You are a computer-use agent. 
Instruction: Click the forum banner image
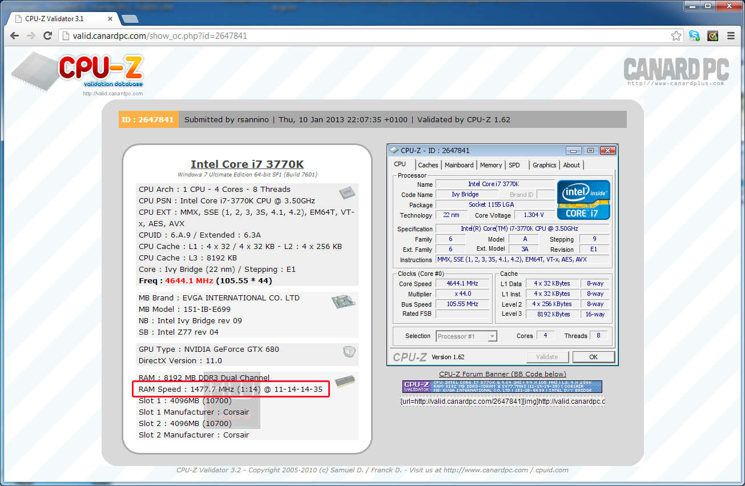502,387
